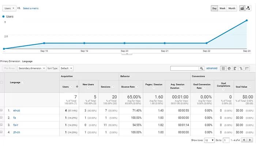
Task: Open the zh-cn language link
Action: (x=16, y=132)
